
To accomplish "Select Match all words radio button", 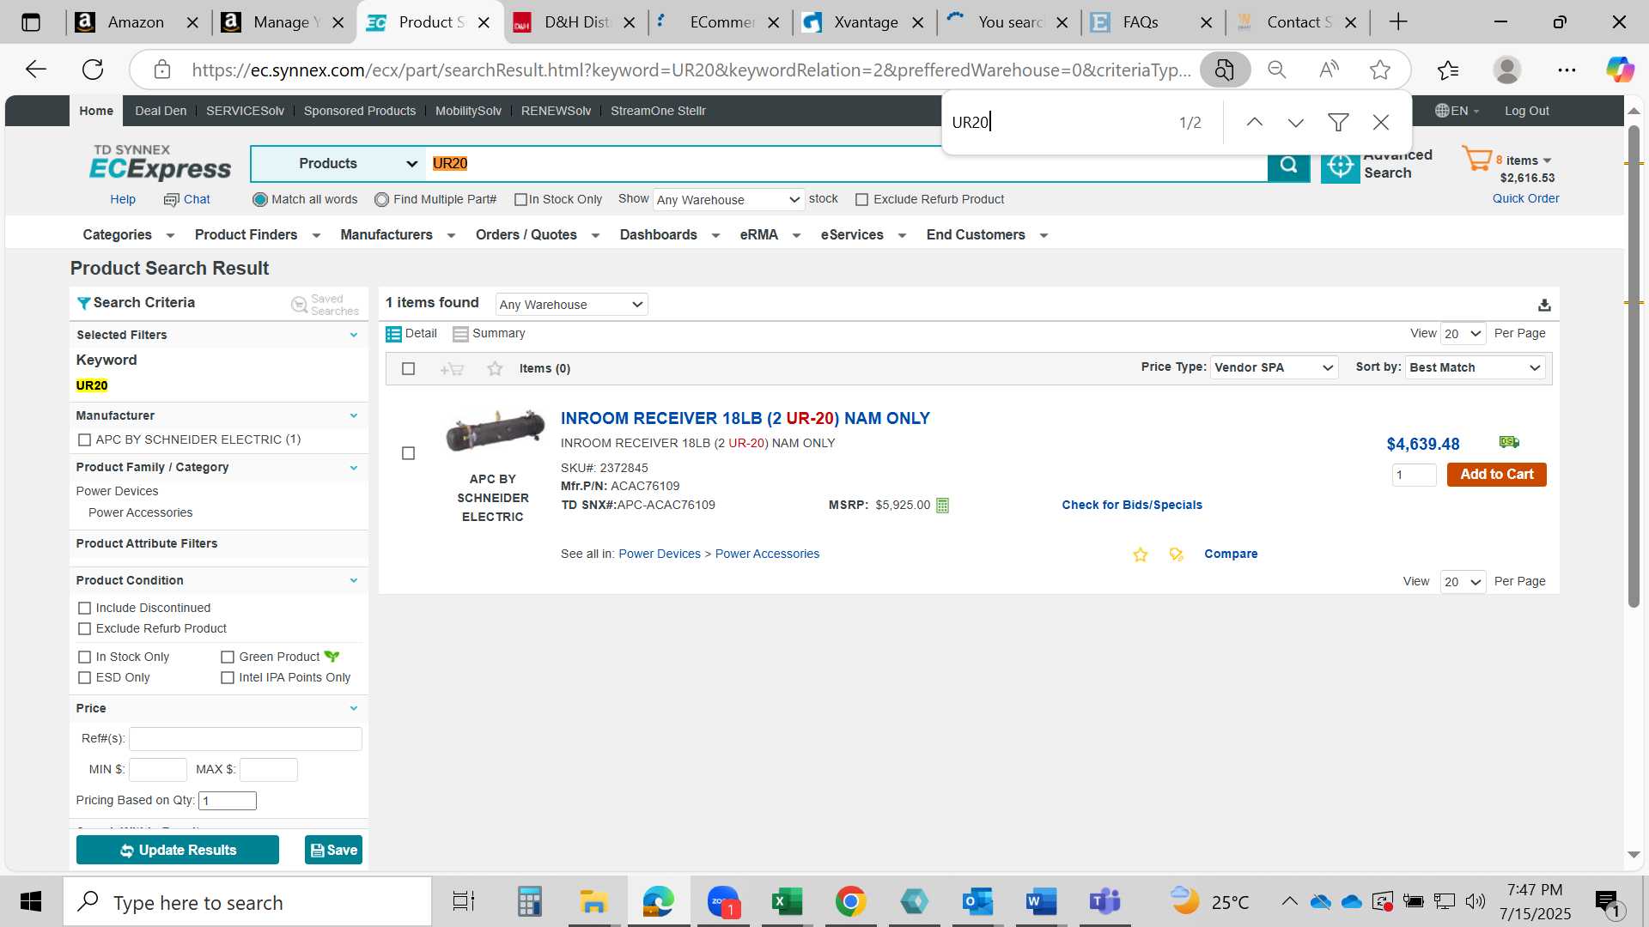I will coord(259,200).
